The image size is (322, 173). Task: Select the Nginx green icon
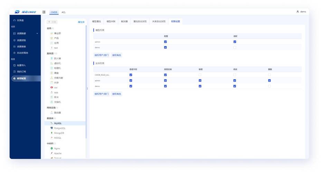click(x=52, y=148)
